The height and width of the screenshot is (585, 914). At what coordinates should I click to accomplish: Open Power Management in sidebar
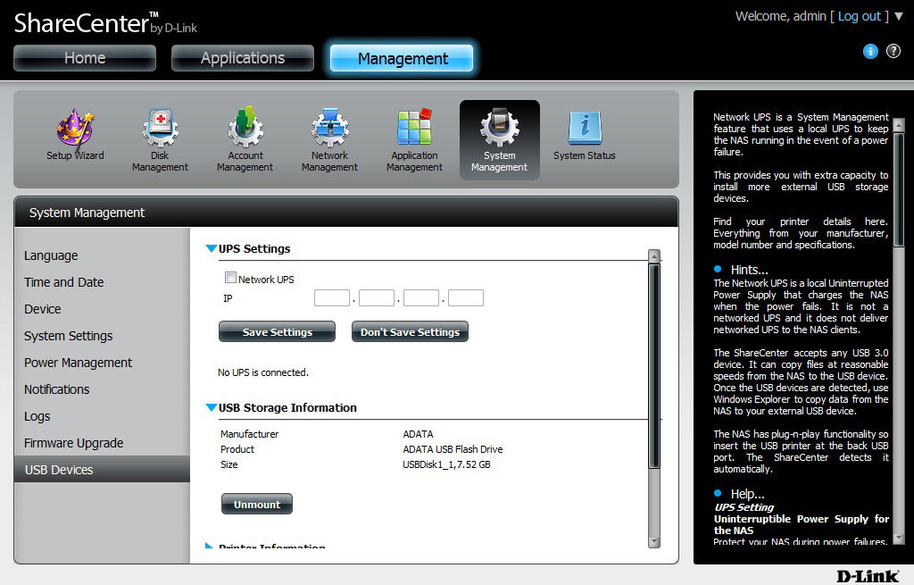click(x=79, y=363)
